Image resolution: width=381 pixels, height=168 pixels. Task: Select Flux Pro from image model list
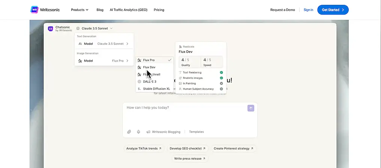click(155, 60)
